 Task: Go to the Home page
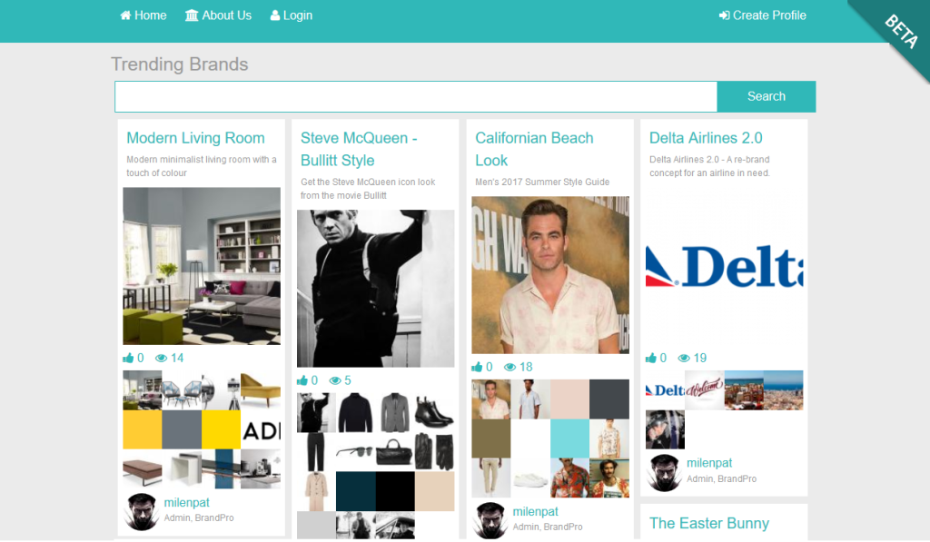(143, 15)
